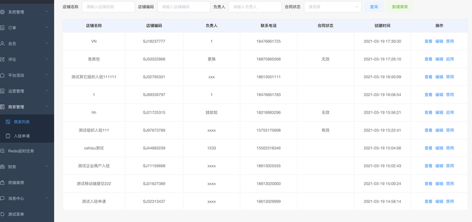Expand the 平台活动 menu chevron

47,75
